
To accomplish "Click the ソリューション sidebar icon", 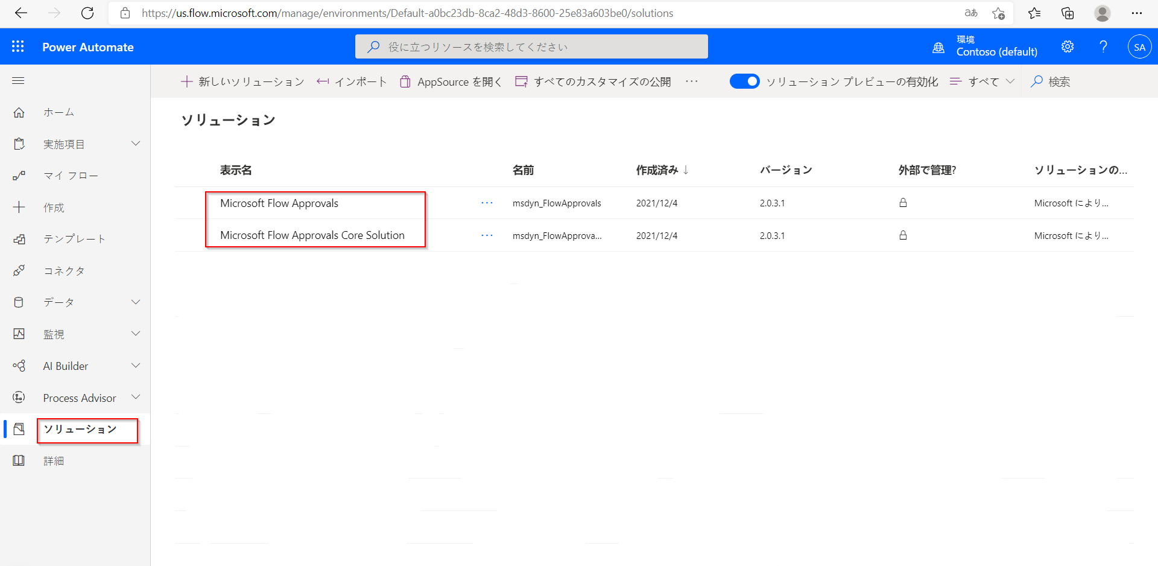I will tap(19, 429).
